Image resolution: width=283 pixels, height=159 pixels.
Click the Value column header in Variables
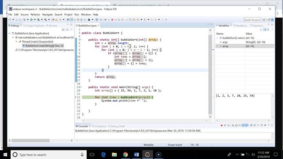249,34
